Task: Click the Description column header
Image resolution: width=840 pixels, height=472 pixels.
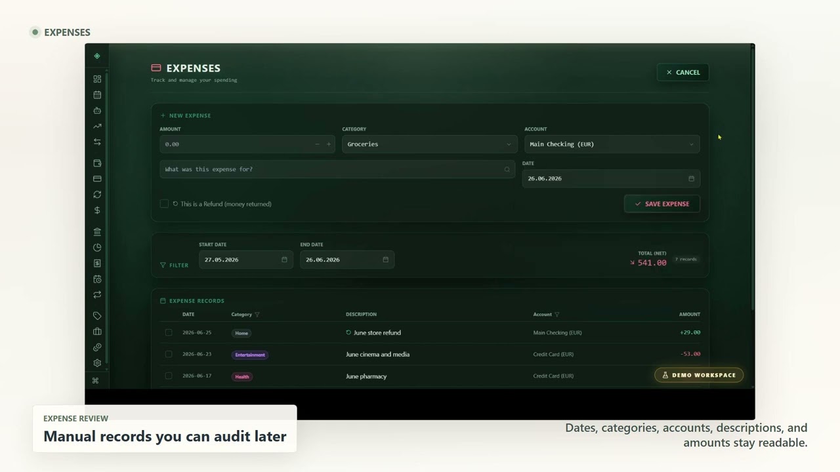Action: 361,315
